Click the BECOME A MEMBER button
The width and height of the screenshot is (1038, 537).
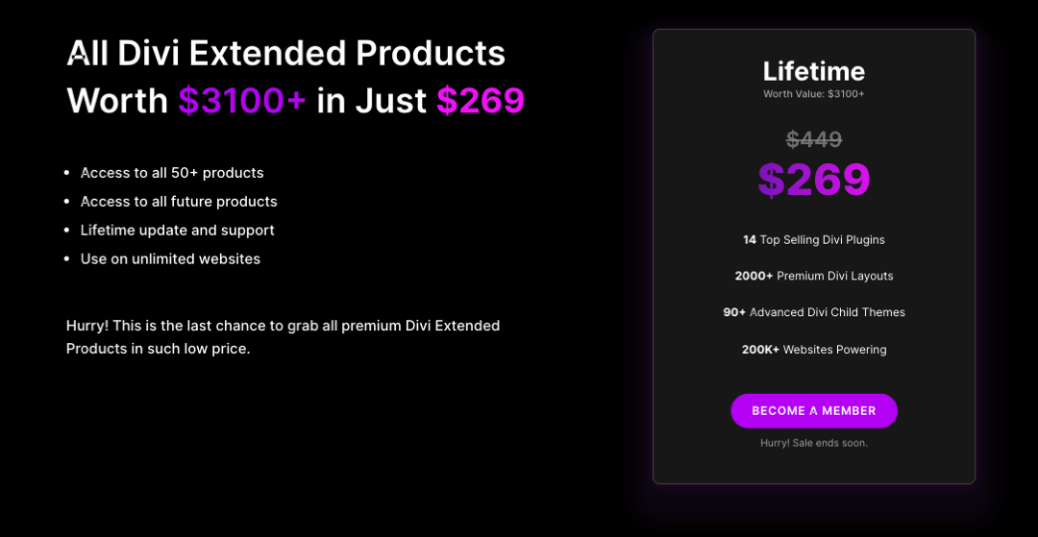[814, 411]
